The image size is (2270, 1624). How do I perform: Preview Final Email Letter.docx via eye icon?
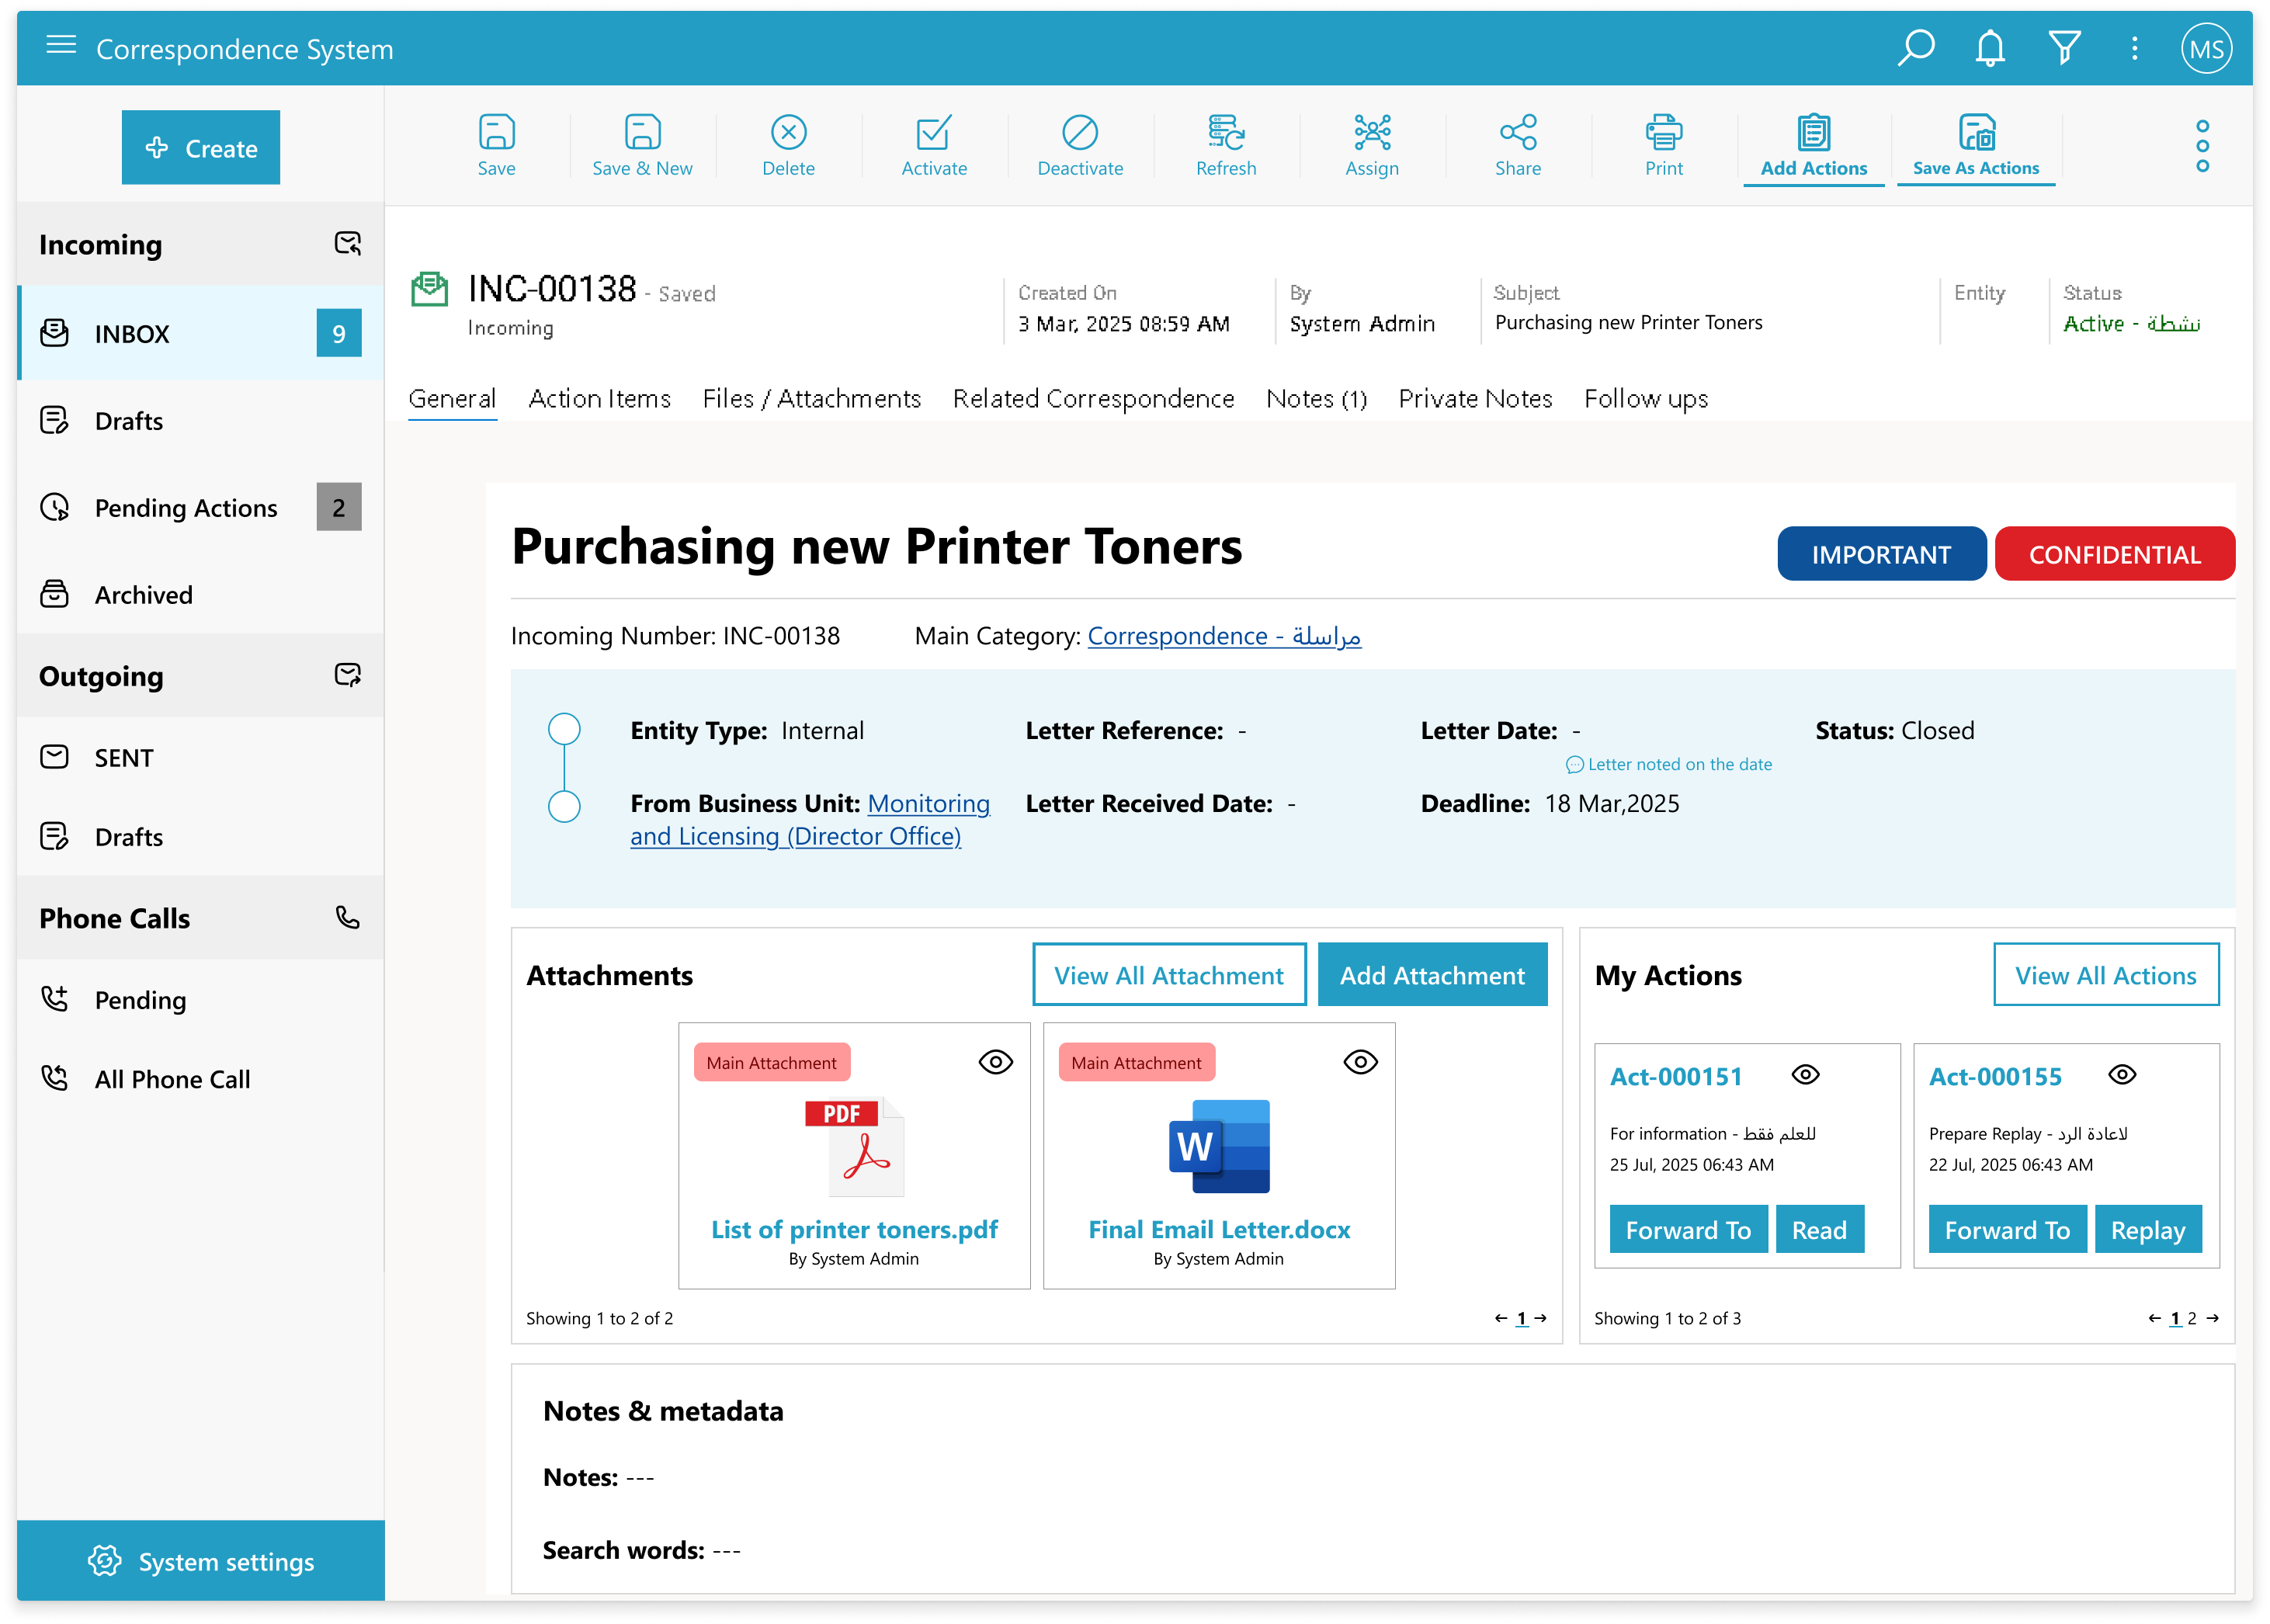tap(1360, 1062)
